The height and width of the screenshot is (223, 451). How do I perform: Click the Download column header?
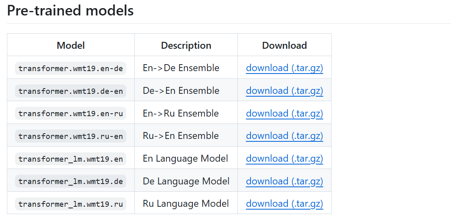tap(285, 45)
